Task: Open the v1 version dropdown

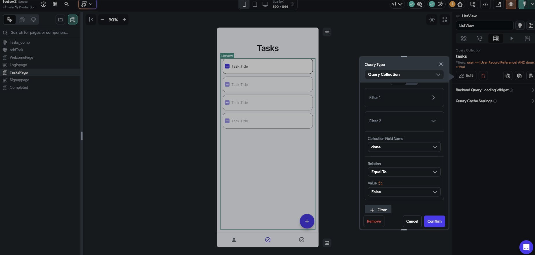Action: (x=397, y=4)
